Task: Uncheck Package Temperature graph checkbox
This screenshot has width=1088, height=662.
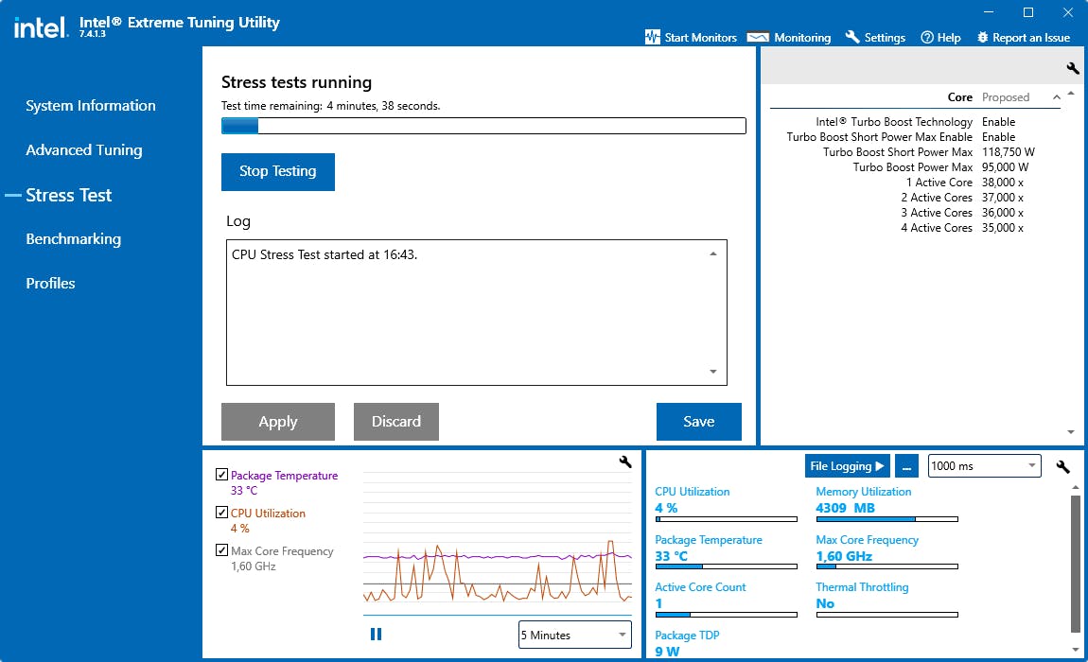Action: coord(222,475)
